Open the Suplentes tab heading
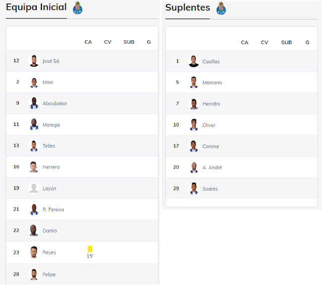 [x=188, y=8]
